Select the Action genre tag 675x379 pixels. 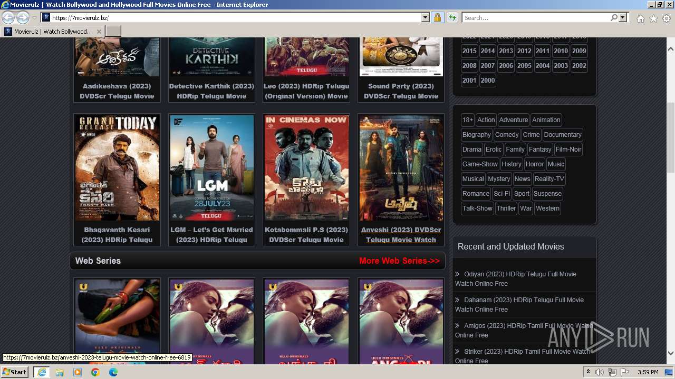click(x=486, y=120)
